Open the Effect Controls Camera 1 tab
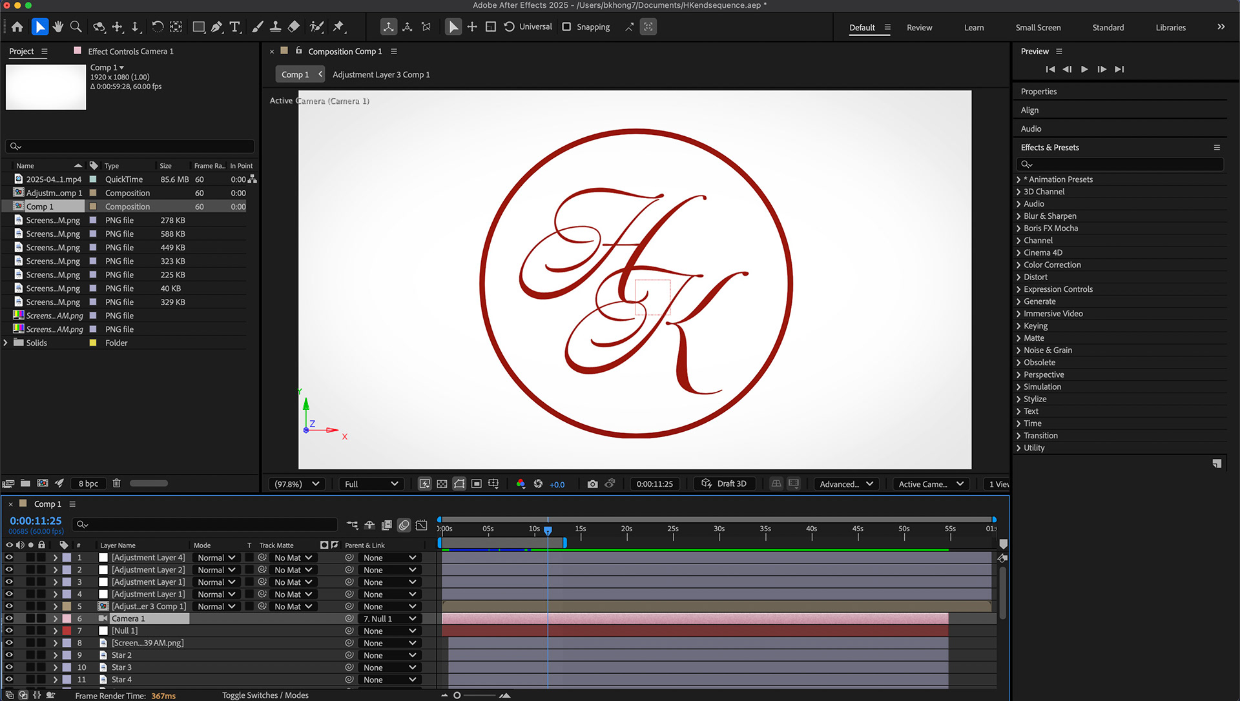Screen dimensions: 1240x701 click(130, 51)
